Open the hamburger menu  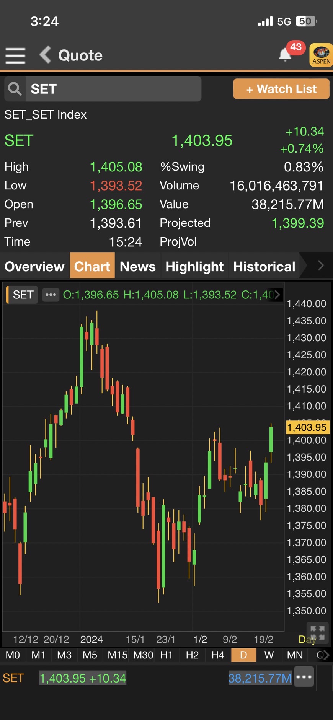[15, 56]
